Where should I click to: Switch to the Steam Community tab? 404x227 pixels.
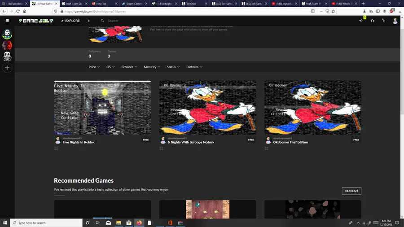click(x=135, y=4)
